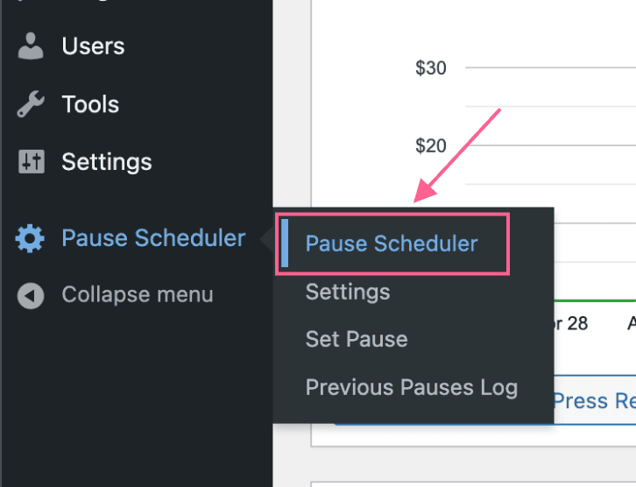Click the Collapse menu arrow icon
Screen dimensions: 636x487
[x=31, y=295]
